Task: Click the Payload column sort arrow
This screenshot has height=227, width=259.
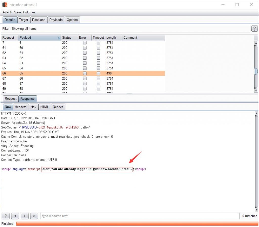Action: pos(59,38)
